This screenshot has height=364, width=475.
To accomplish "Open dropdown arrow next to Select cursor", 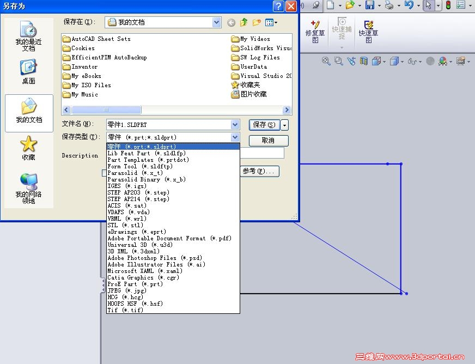I will (x=439, y=5).
